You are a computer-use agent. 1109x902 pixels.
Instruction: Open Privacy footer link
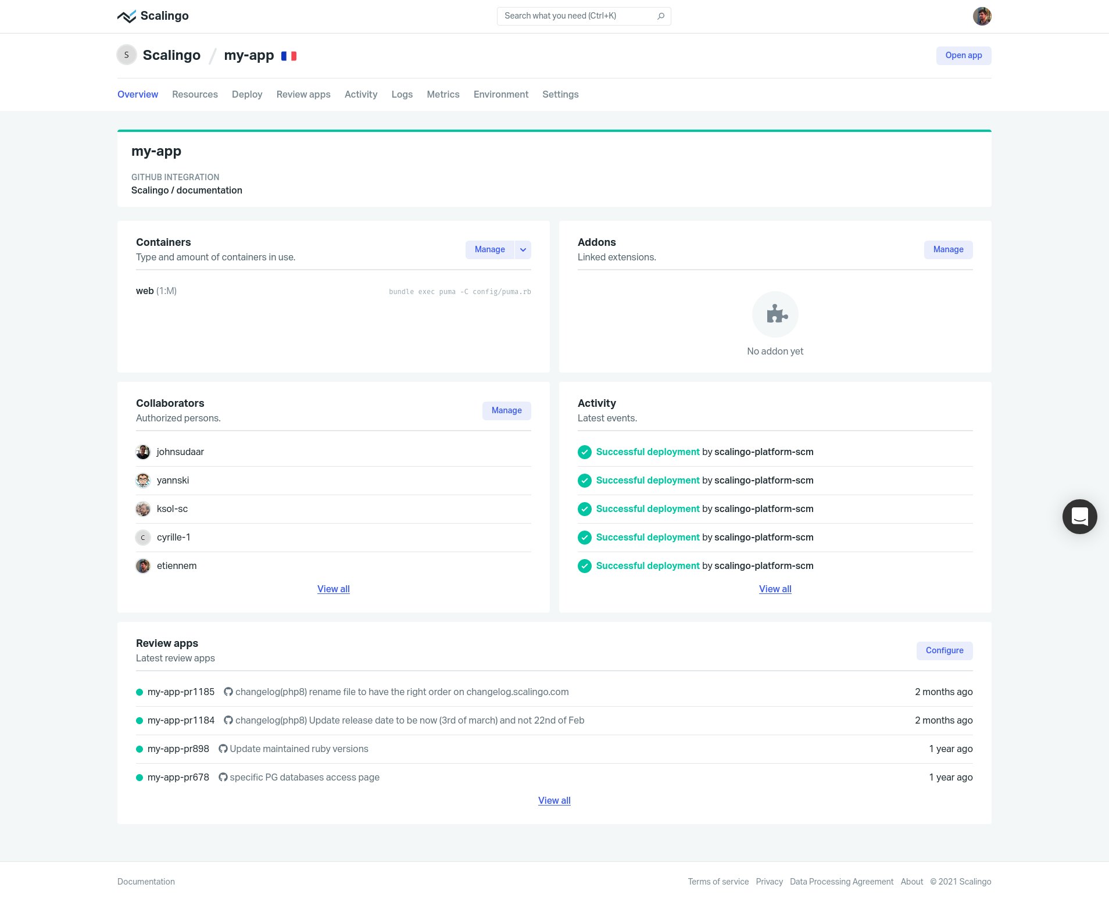pyautogui.click(x=770, y=882)
